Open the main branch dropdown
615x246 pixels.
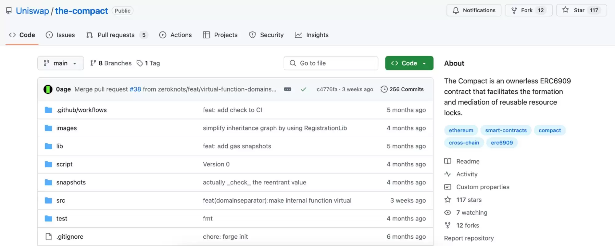click(61, 63)
